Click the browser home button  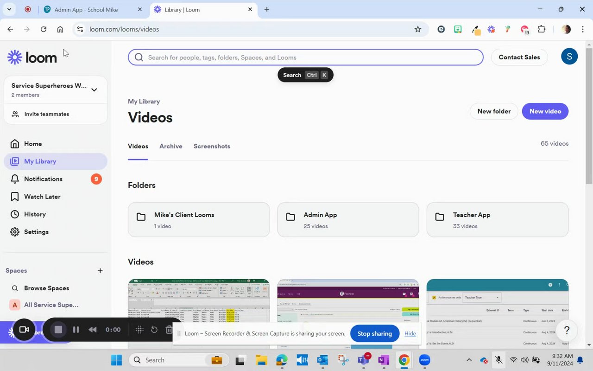tap(60, 29)
